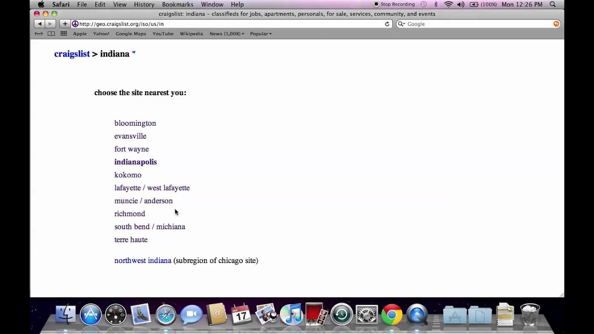Click the small 'w' link after indiana
This screenshot has width=594, height=334.
point(134,52)
